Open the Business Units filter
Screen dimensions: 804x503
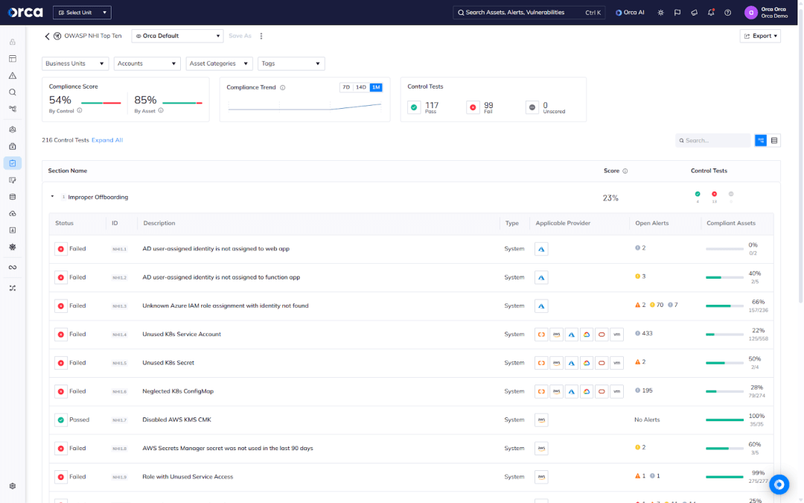[x=75, y=63]
